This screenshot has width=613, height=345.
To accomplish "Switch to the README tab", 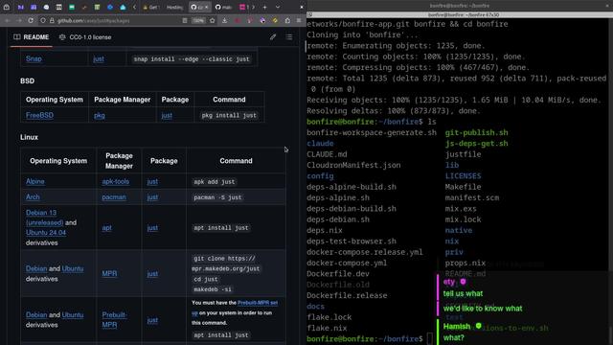I will click(x=32, y=37).
